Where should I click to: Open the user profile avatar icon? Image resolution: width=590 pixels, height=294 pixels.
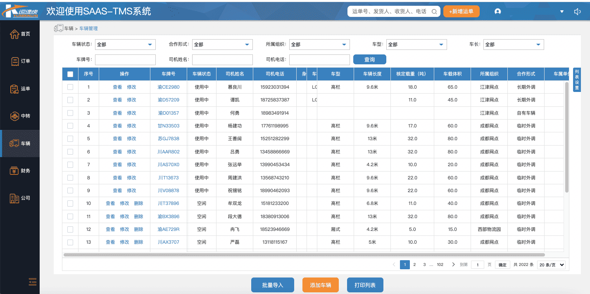click(x=497, y=12)
